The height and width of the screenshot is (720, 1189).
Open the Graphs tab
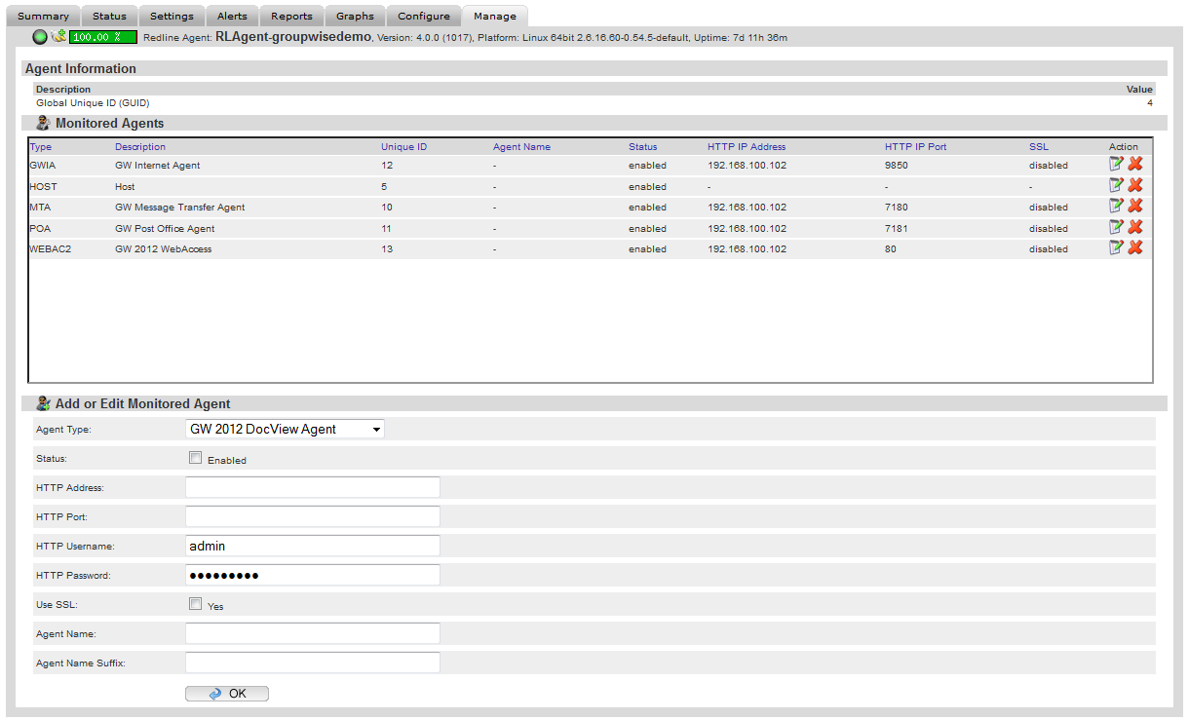tap(355, 16)
